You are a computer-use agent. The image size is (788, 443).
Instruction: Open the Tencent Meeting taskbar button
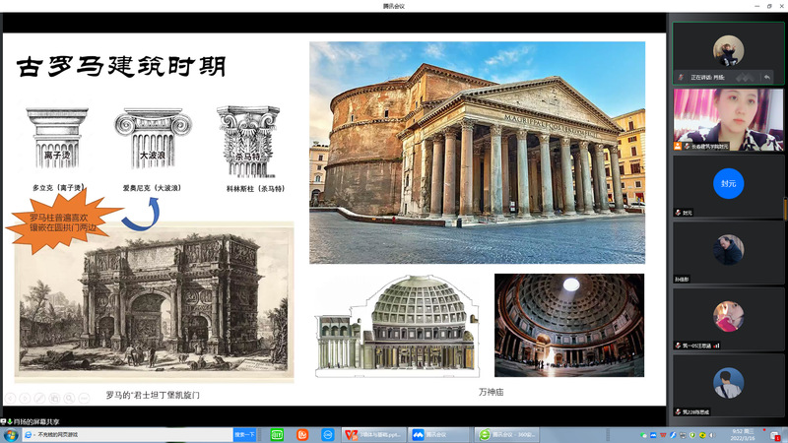(x=435, y=434)
